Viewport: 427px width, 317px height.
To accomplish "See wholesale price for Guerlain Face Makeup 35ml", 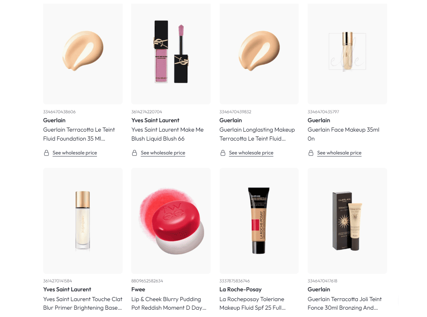I will coord(339,153).
